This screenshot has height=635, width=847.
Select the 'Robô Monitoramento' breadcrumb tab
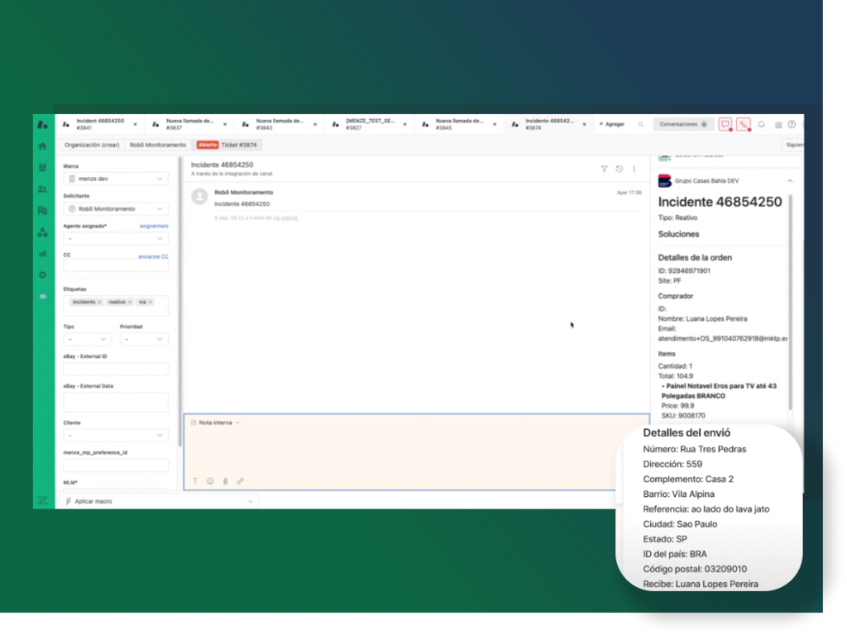pos(158,145)
